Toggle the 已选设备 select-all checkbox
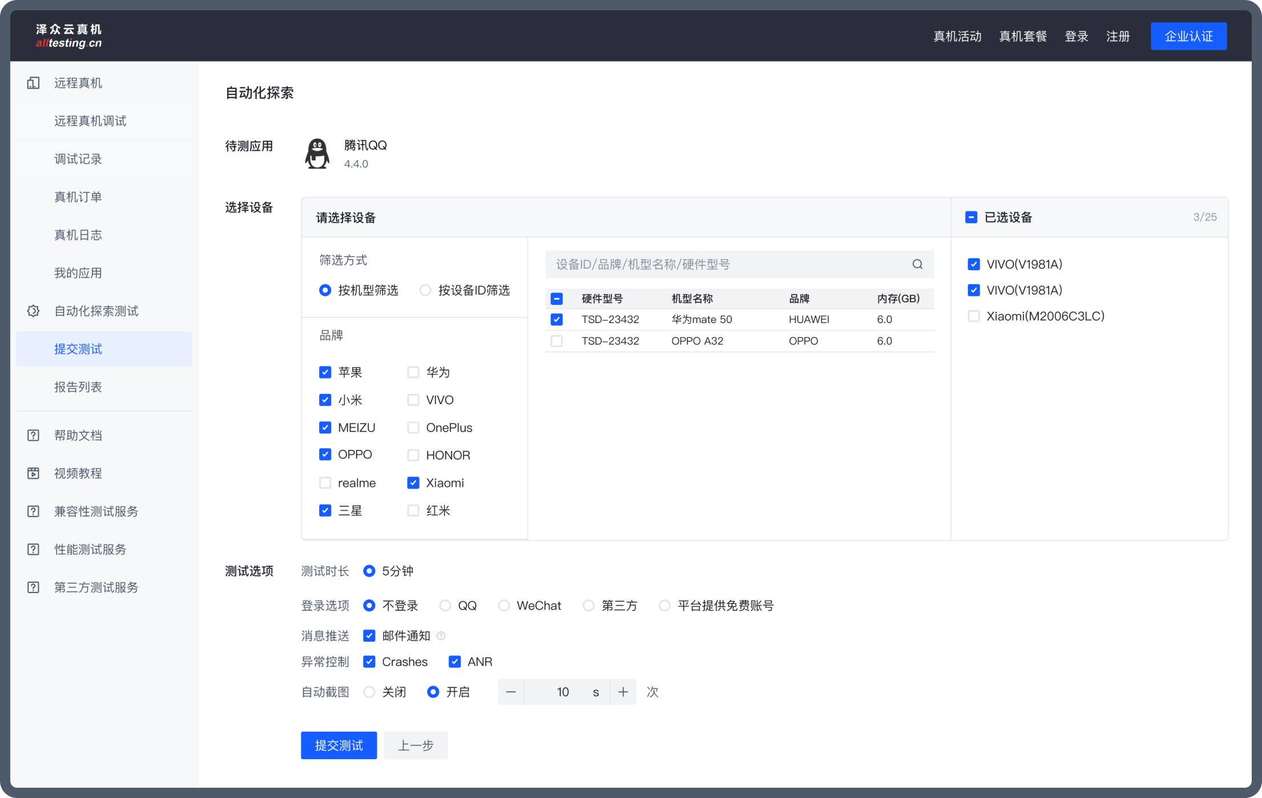The height and width of the screenshot is (798, 1262). (971, 217)
